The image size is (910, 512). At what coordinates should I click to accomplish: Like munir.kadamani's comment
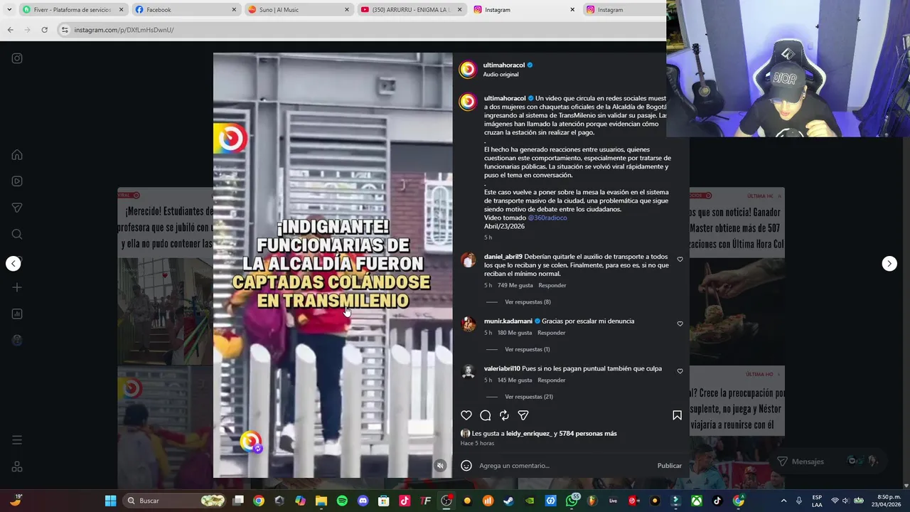pyautogui.click(x=680, y=324)
